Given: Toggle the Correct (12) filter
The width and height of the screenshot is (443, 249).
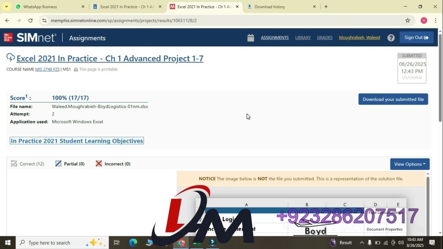Looking at the screenshot, I should [27, 164].
